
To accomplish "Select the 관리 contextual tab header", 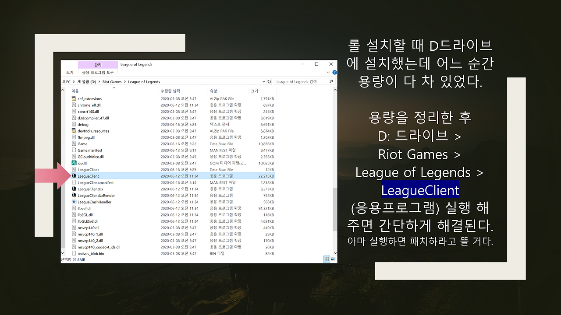I will [x=98, y=65].
